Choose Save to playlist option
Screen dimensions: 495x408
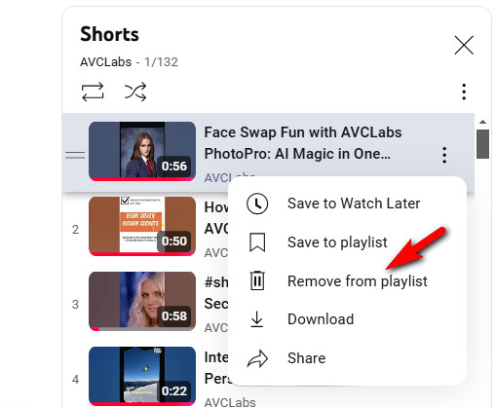pos(347,242)
